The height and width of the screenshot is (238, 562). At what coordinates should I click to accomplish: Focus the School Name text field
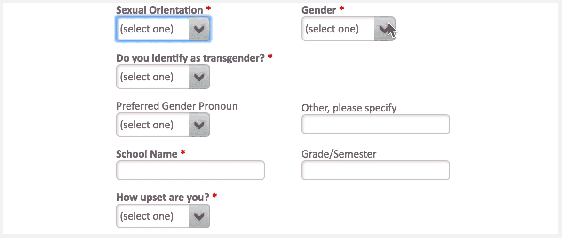[x=190, y=170]
